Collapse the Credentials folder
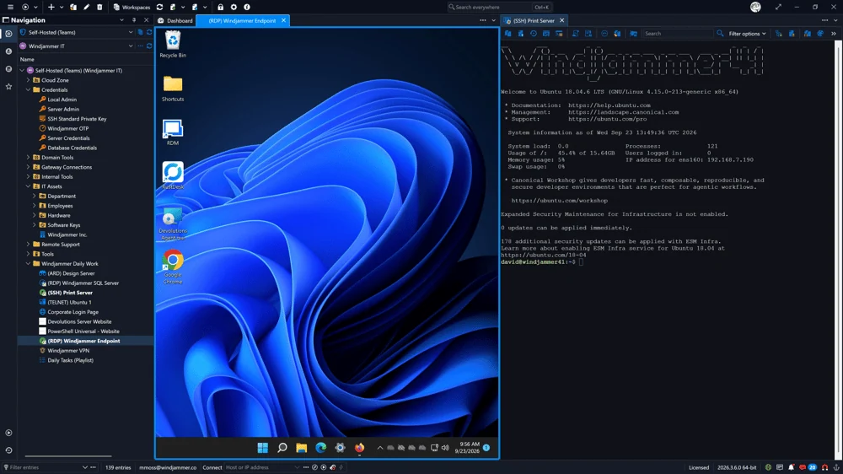This screenshot has height=474, width=843. coord(29,90)
